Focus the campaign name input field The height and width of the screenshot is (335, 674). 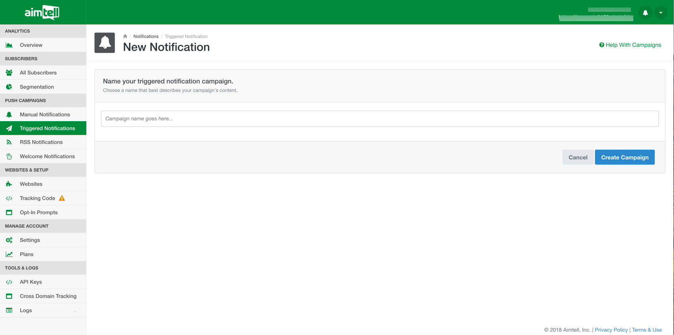379,119
